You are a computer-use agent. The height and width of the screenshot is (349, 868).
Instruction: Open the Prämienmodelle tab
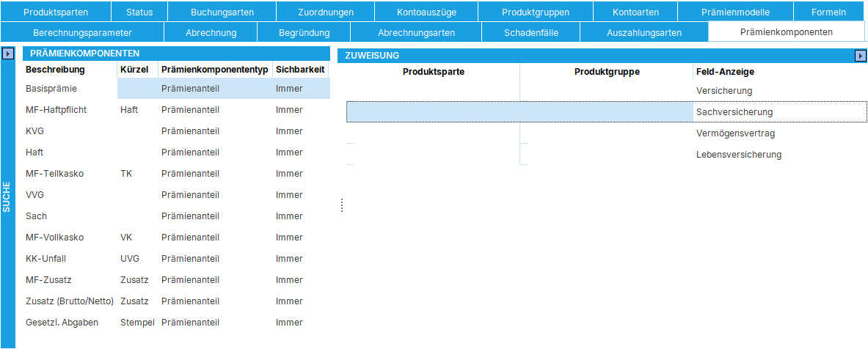tap(734, 12)
